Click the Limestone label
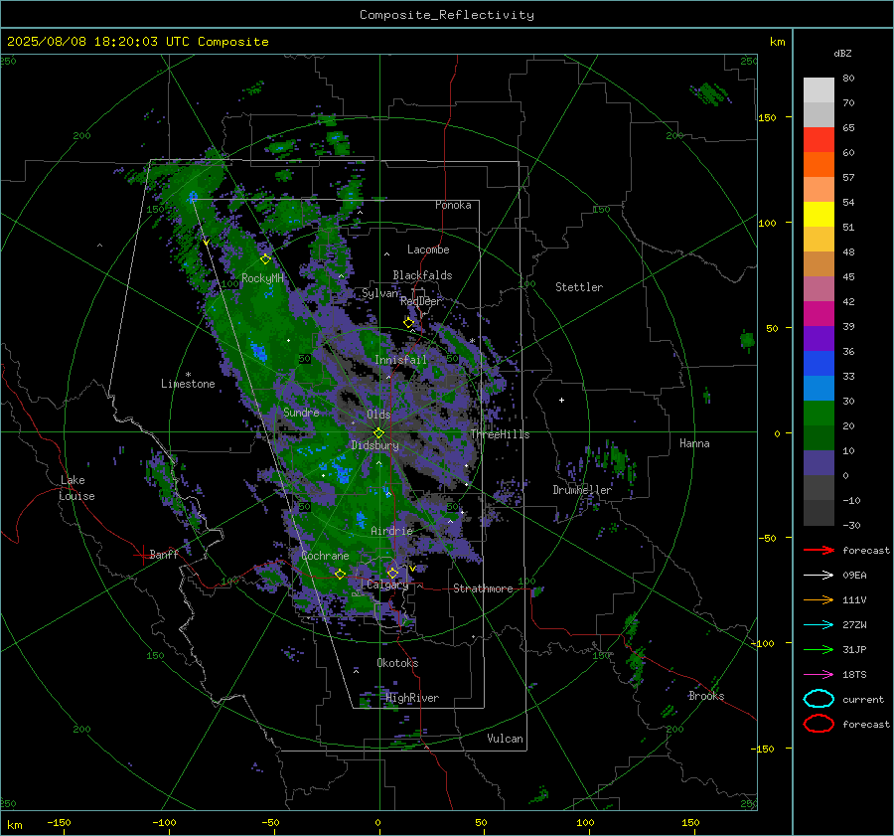894x836 pixels. (188, 384)
